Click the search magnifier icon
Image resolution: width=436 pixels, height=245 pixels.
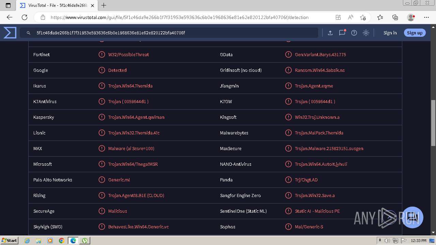pyautogui.click(x=29, y=33)
